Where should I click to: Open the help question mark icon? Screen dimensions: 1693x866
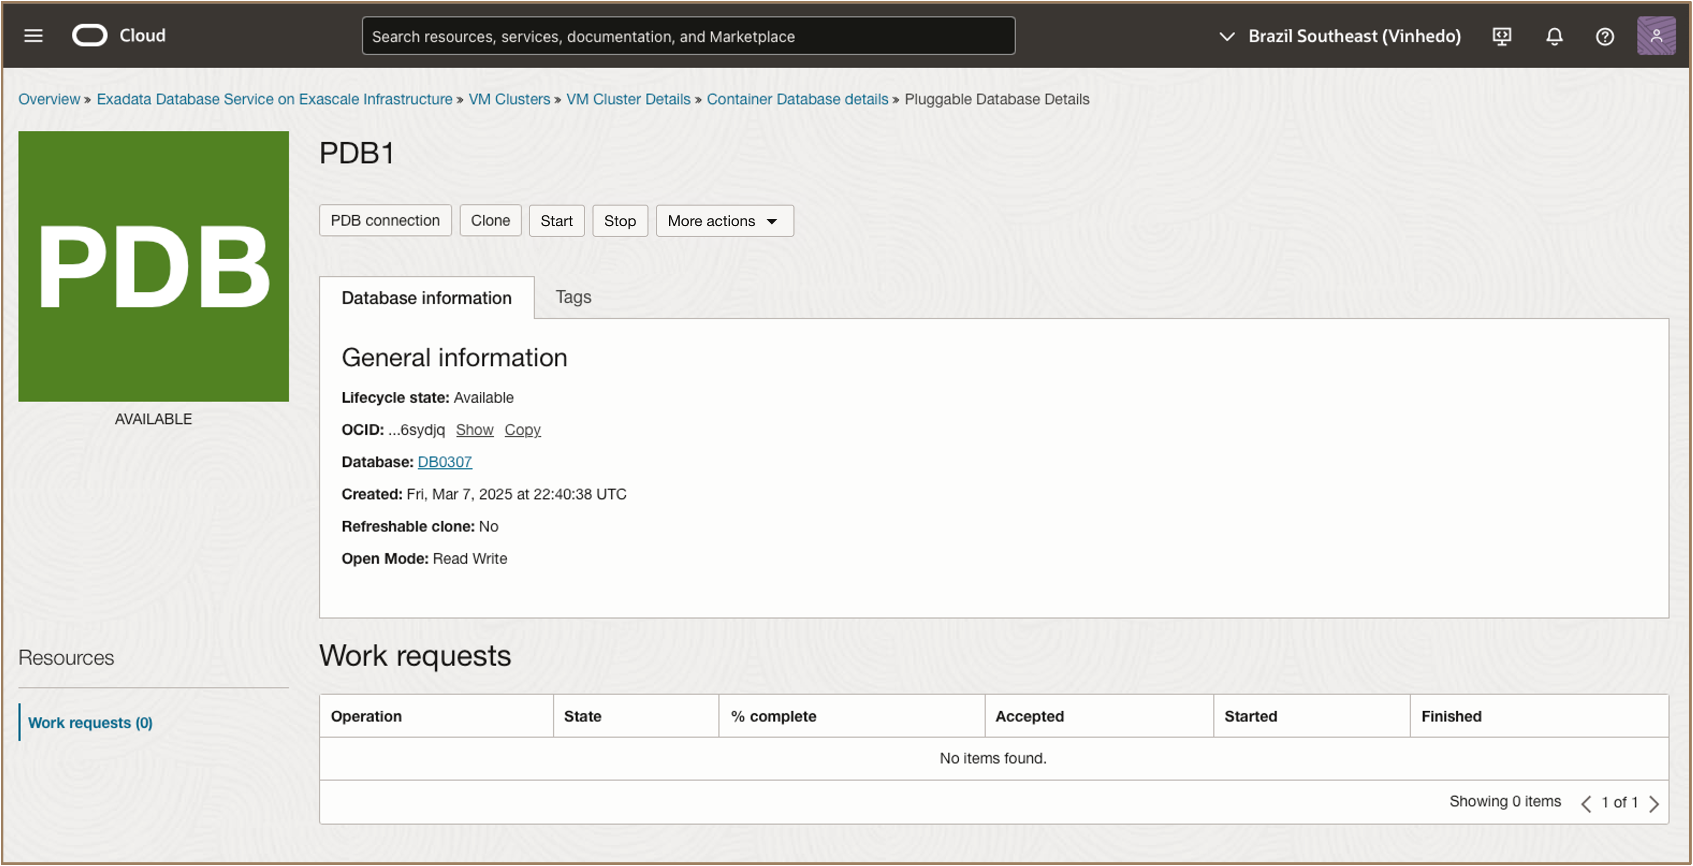pos(1604,36)
